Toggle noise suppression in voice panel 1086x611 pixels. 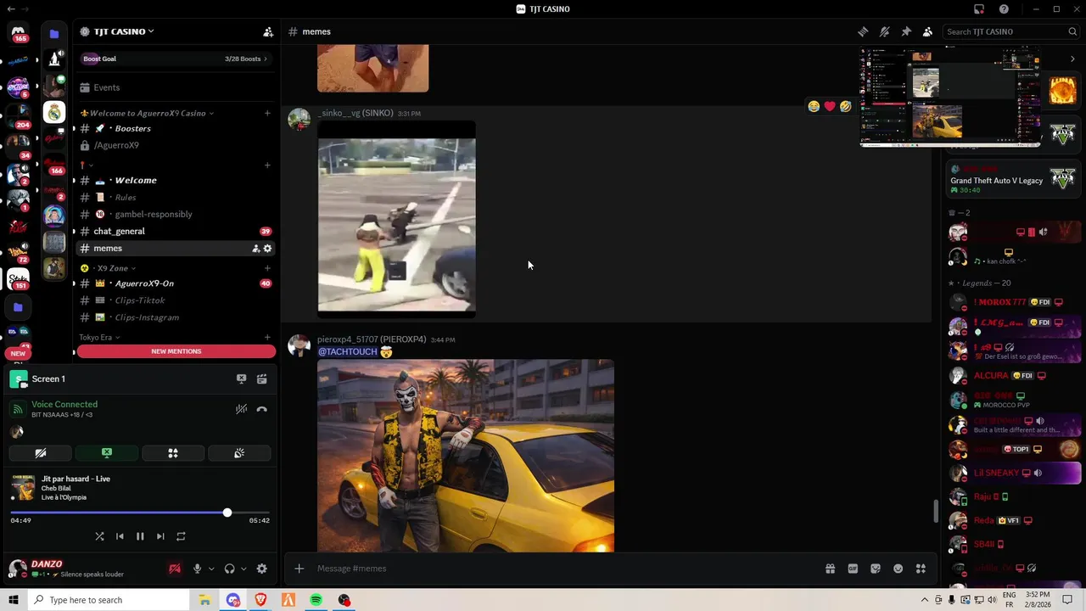(x=241, y=409)
